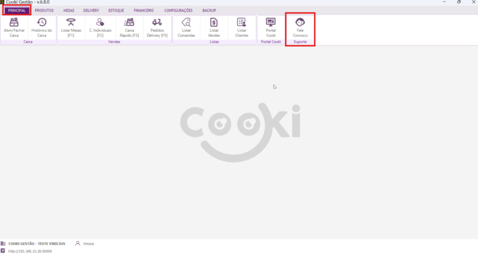Click the server address http://192.168.15.26:50000
478x254 pixels.
click(x=30, y=251)
